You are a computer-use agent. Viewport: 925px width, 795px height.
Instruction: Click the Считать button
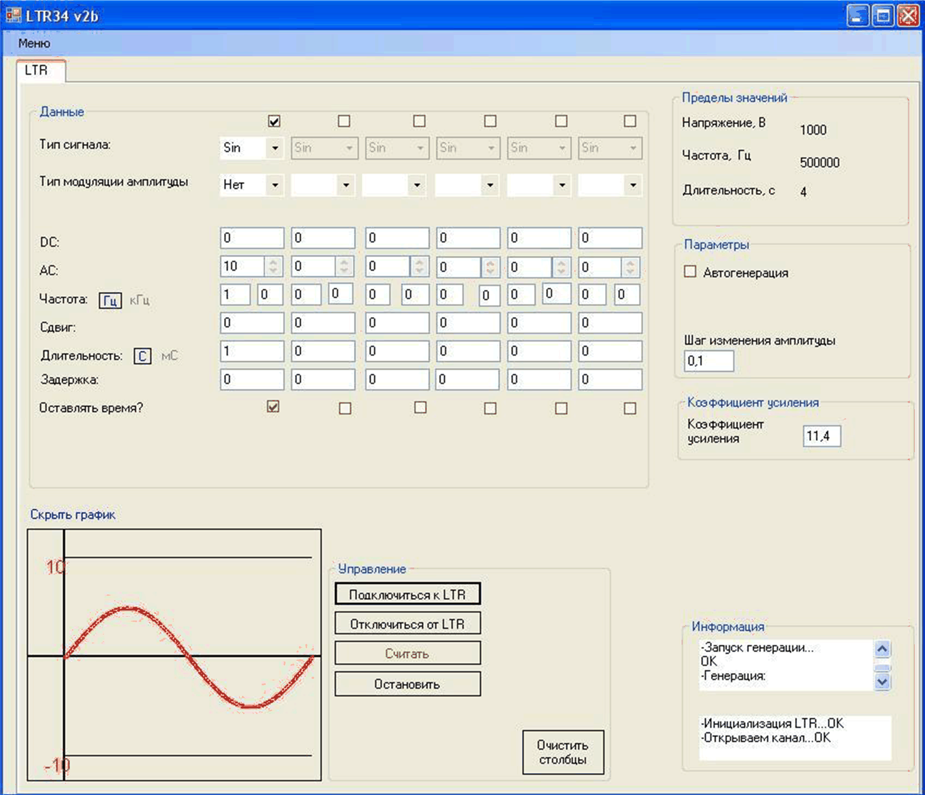click(408, 653)
